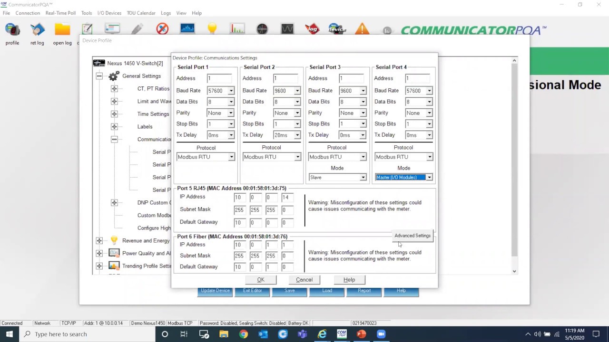Collapse the General Settings tree node

[x=99, y=76]
